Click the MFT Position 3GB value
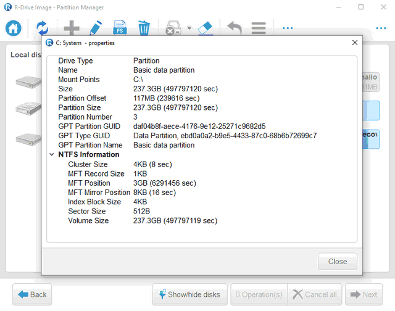 [x=165, y=183]
